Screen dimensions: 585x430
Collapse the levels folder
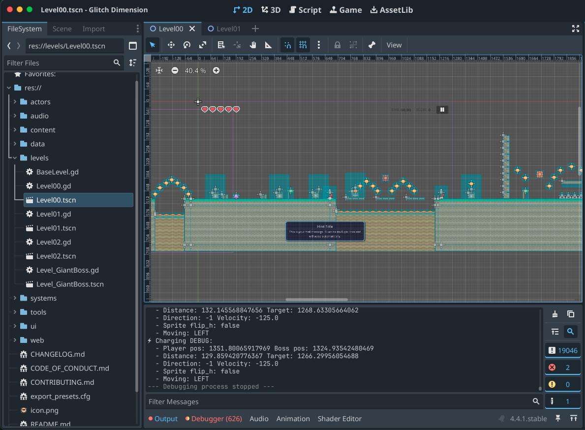(x=15, y=158)
